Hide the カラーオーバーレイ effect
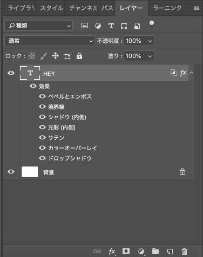The width and height of the screenshot is (203, 257). point(42,148)
